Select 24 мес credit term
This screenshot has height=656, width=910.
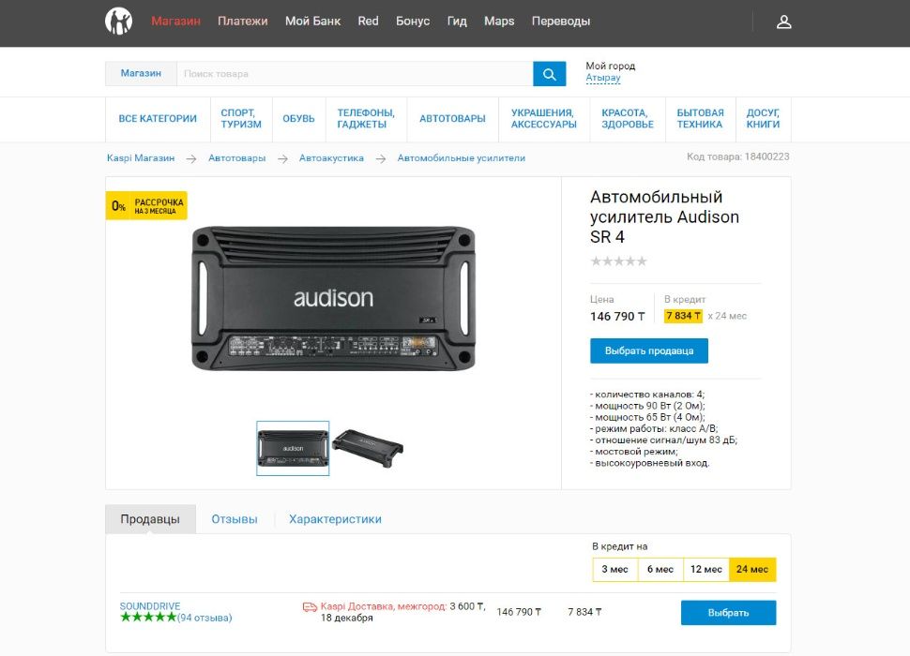752,570
